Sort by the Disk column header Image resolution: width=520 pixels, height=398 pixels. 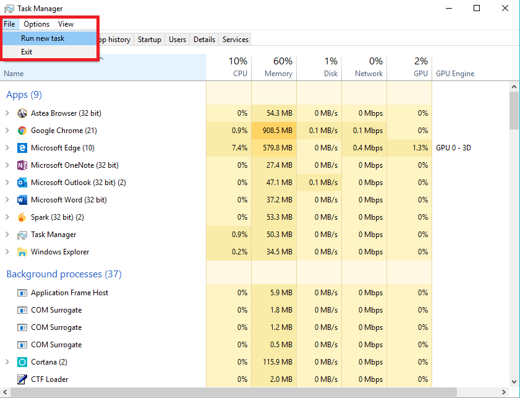pos(319,67)
